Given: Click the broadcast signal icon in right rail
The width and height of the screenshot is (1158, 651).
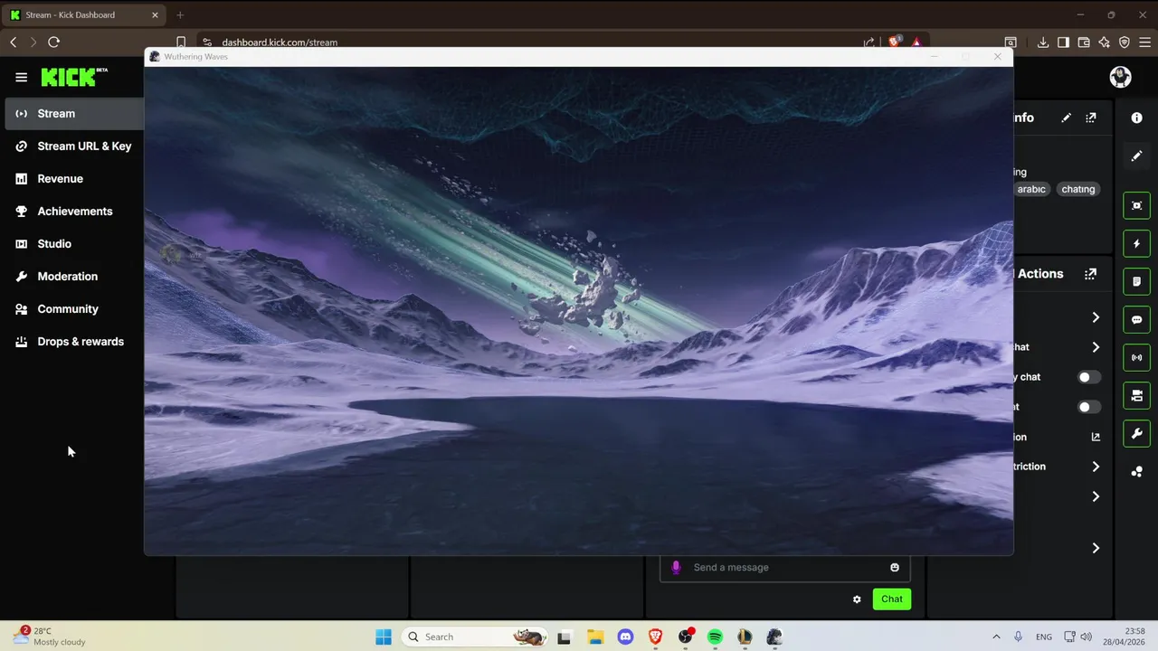Looking at the screenshot, I should pyautogui.click(x=1137, y=358).
